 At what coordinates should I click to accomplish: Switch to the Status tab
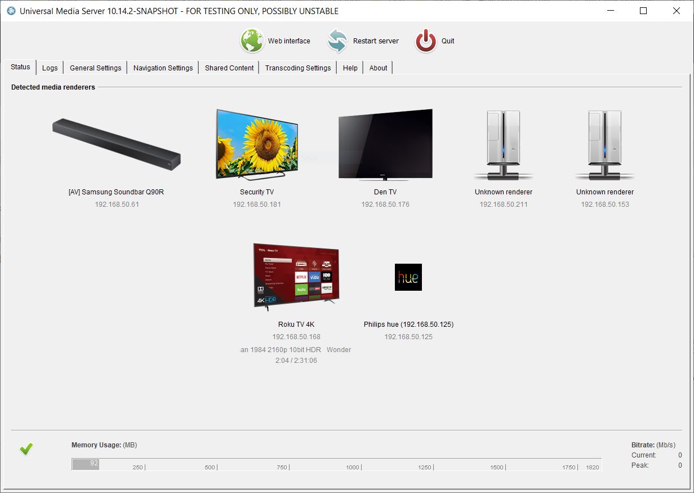click(20, 67)
